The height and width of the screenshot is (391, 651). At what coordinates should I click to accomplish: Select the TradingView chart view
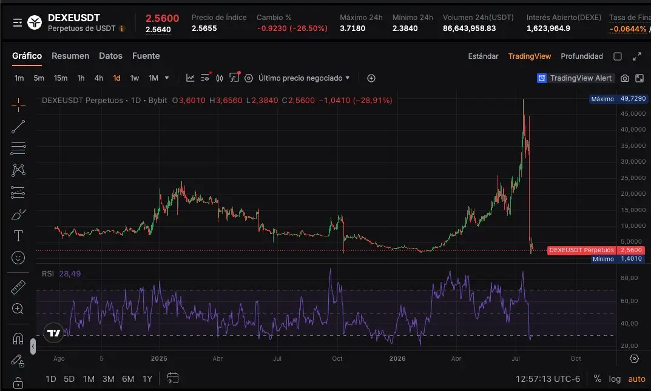pos(529,56)
